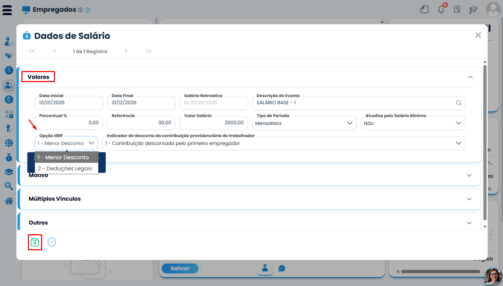This screenshot has height=286, width=503.
Task: Open the hamburger main menu icon
Action: click(7, 10)
